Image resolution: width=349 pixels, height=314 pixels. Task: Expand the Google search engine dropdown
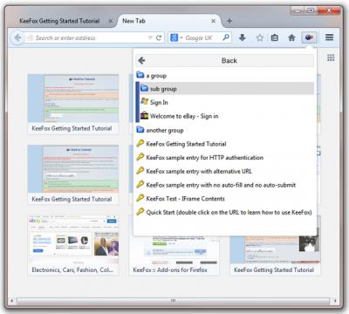coord(176,38)
